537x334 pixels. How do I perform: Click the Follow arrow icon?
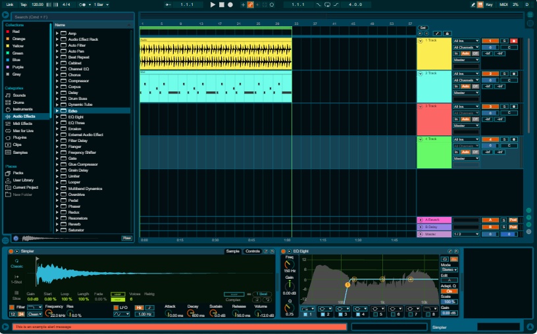pos(168,5)
